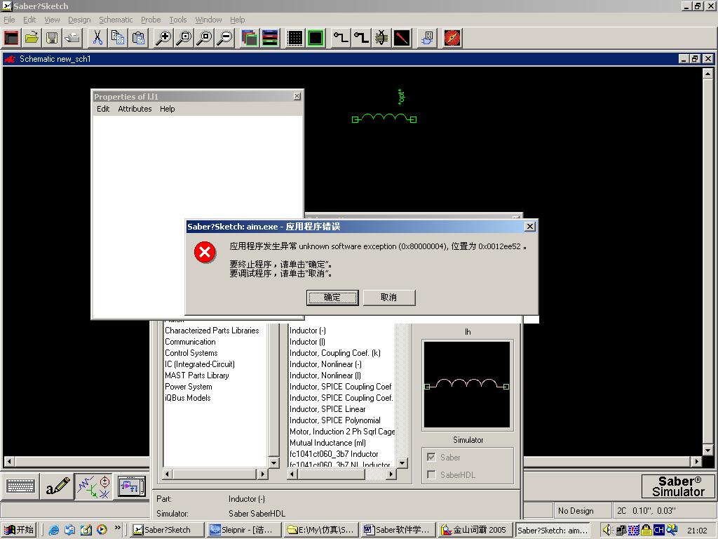
Task: Open a design with the folder icon
Action: click(x=32, y=38)
